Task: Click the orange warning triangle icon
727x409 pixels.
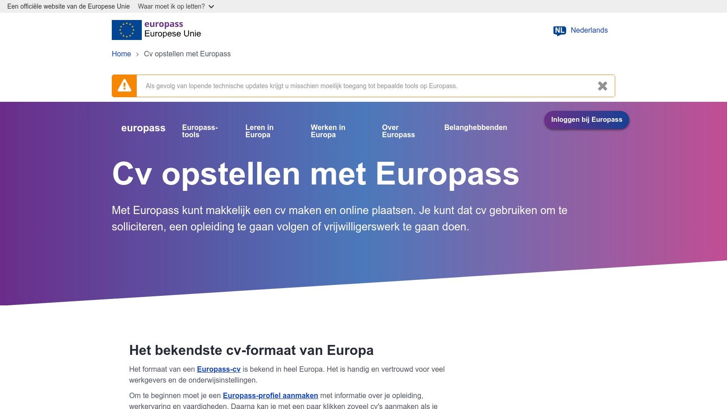Action: pyautogui.click(x=124, y=86)
